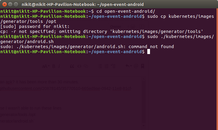218x130 pixels.
Task: Click the 'cp: -r not specified' error line
Action: [102, 31]
